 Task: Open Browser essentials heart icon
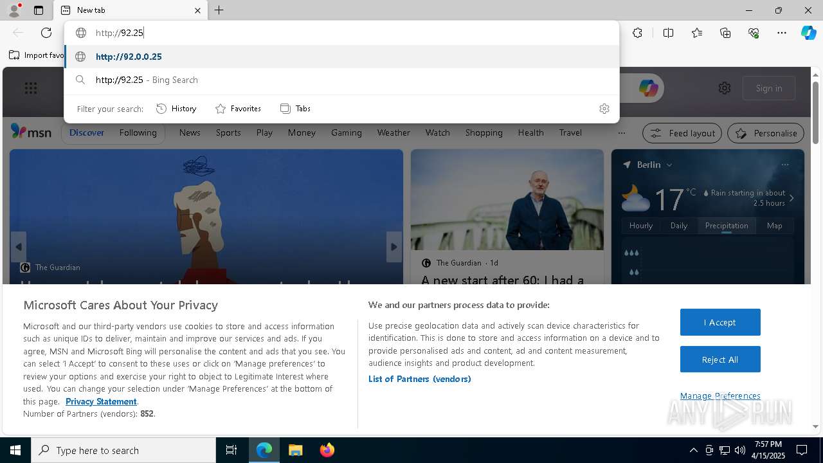[x=754, y=33]
